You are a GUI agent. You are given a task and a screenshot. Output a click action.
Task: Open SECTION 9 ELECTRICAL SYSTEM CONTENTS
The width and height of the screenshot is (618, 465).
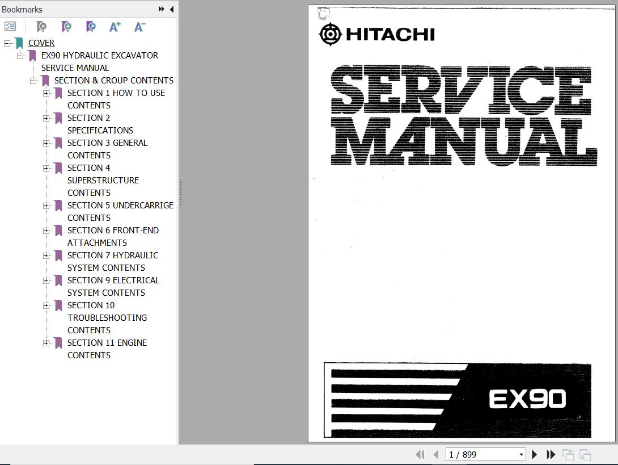coord(113,287)
